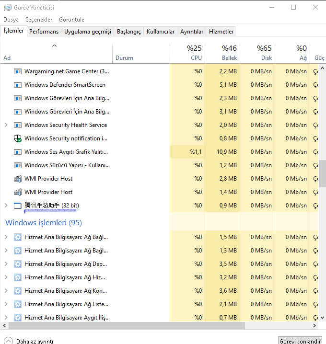Click the horizontal scrollbar thumb
The image size is (326, 344).
(127, 326)
